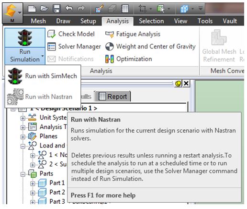
Task: Collapse the Parts tree node
Action: tap(23, 174)
